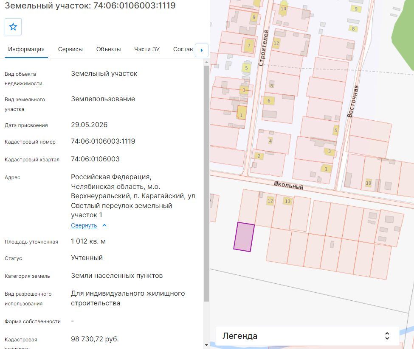Screen dimensions: 414x349
Task: Click the info panel scrollbar thumb
Action: coord(206,183)
